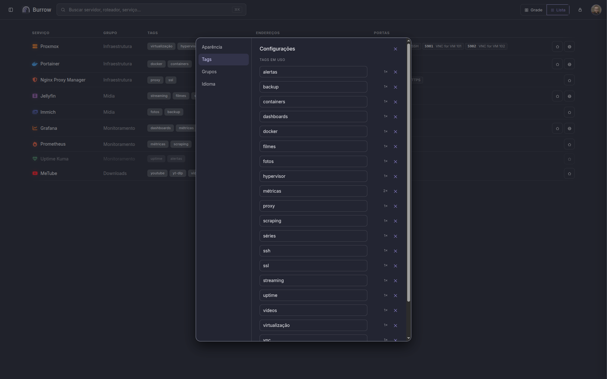Remove the alertas tag
The image size is (607, 379).
(x=395, y=72)
